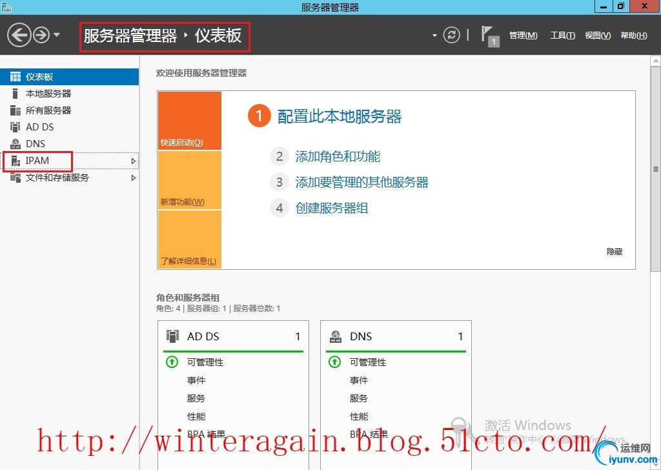Select DNS in the sidebar
This screenshot has height=470, width=661.
tap(69, 144)
